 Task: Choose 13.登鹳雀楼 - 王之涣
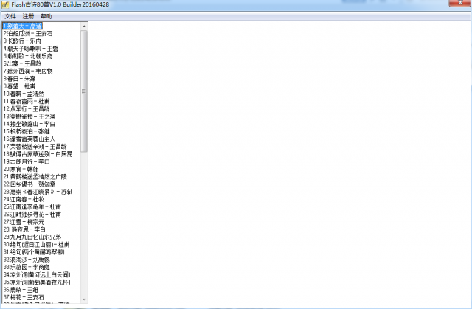coord(29,117)
